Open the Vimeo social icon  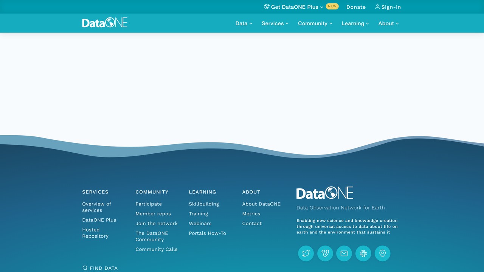[325, 253]
